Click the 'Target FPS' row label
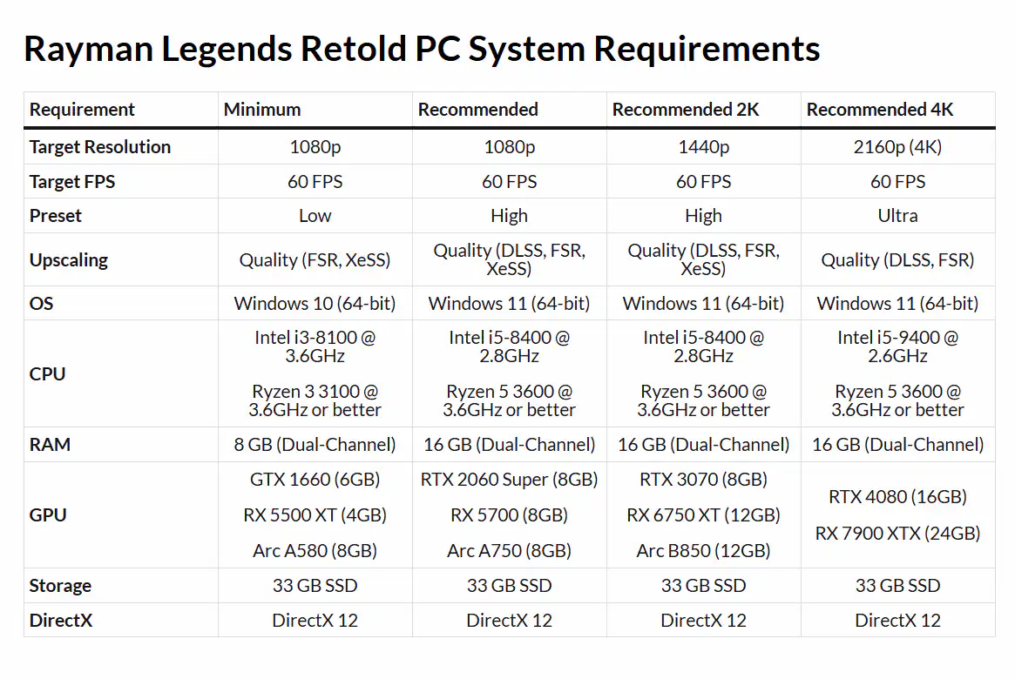 coord(71,182)
